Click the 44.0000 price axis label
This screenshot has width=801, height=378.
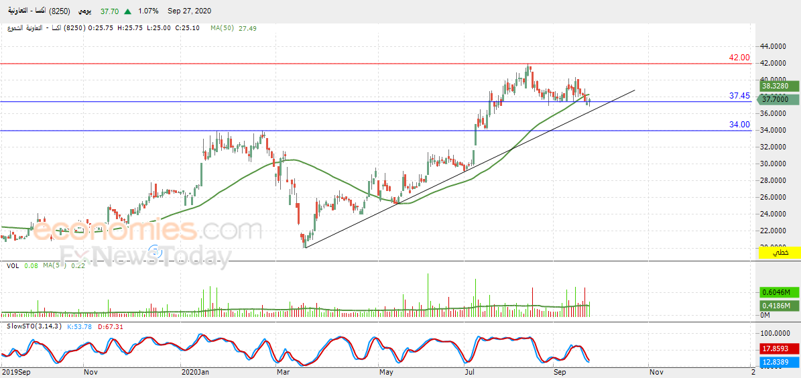[774, 46]
